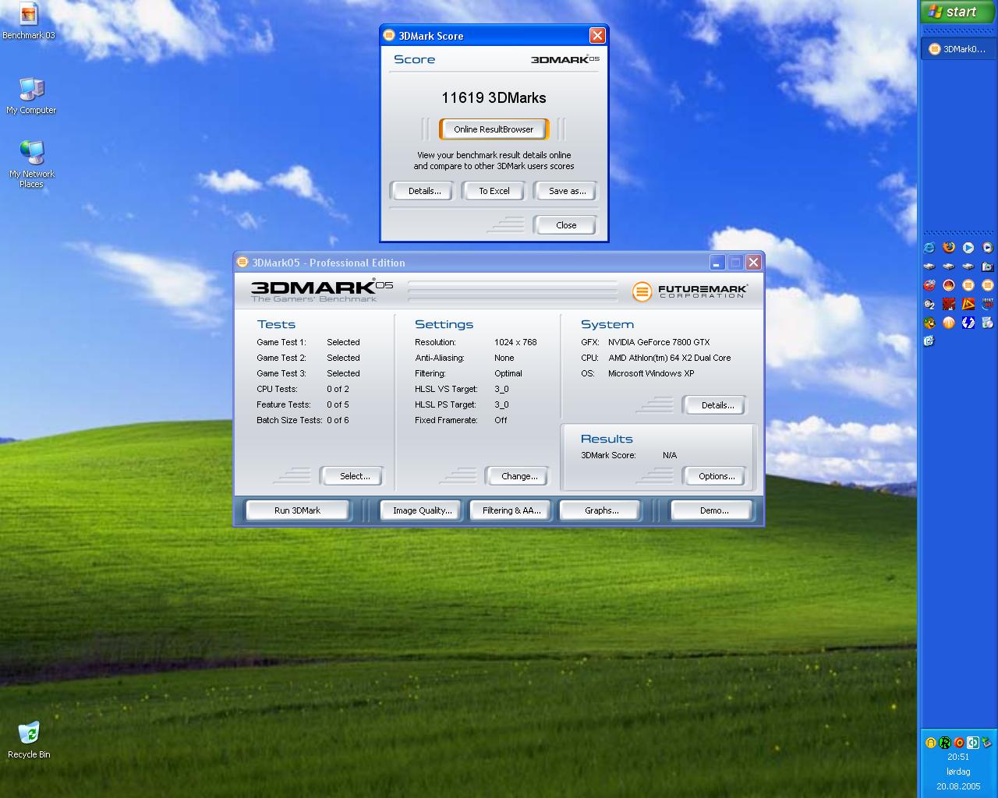This screenshot has height=798, width=998.
Task: Launch Firefox from quick launch
Action: (949, 247)
